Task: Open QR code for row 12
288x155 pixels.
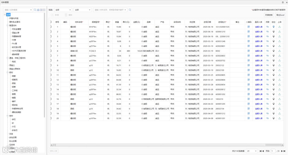Action: click(249, 80)
